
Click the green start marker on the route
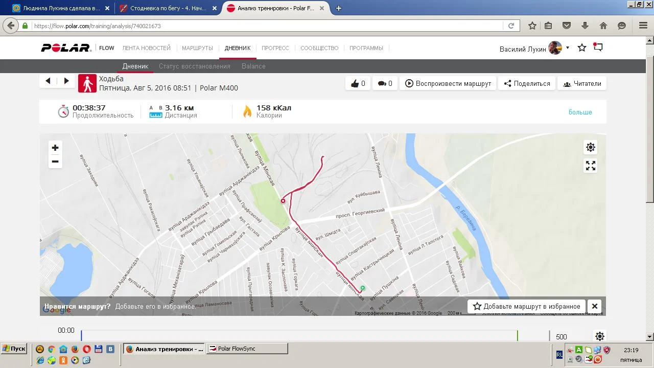click(x=362, y=288)
